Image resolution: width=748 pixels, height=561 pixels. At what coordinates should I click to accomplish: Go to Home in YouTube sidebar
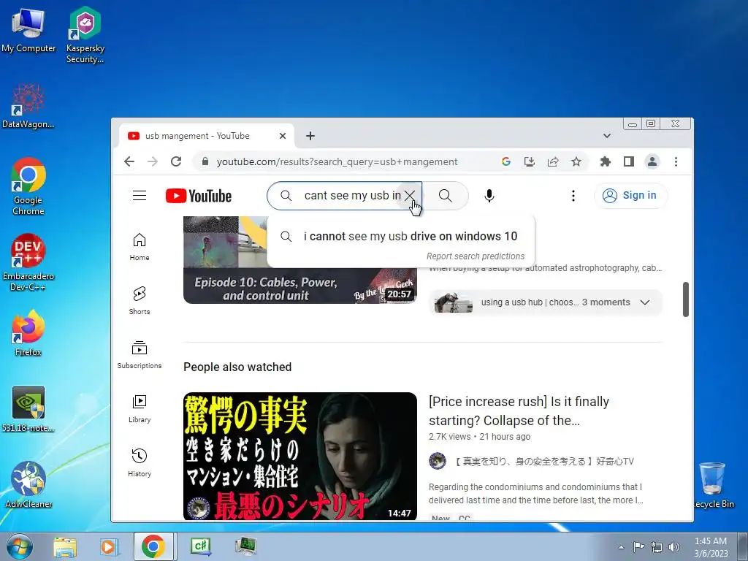tap(140, 247)
